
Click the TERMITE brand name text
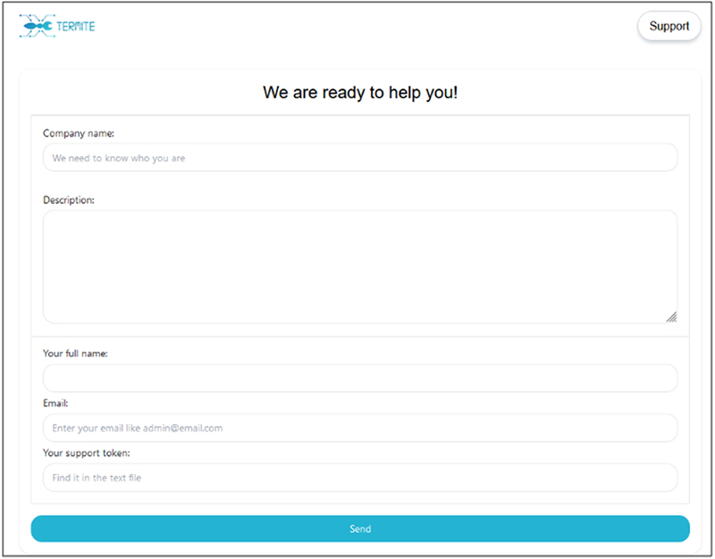[x=75, y=27]
